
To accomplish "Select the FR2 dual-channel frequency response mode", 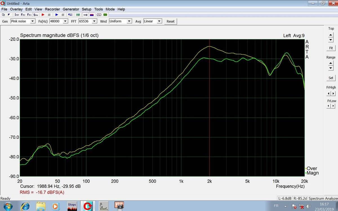I will click(x=23, y=15).
